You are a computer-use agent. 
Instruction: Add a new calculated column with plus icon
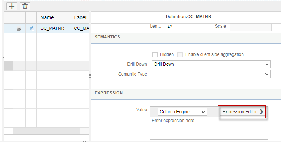pyautogui.click(x=12, y=6)
